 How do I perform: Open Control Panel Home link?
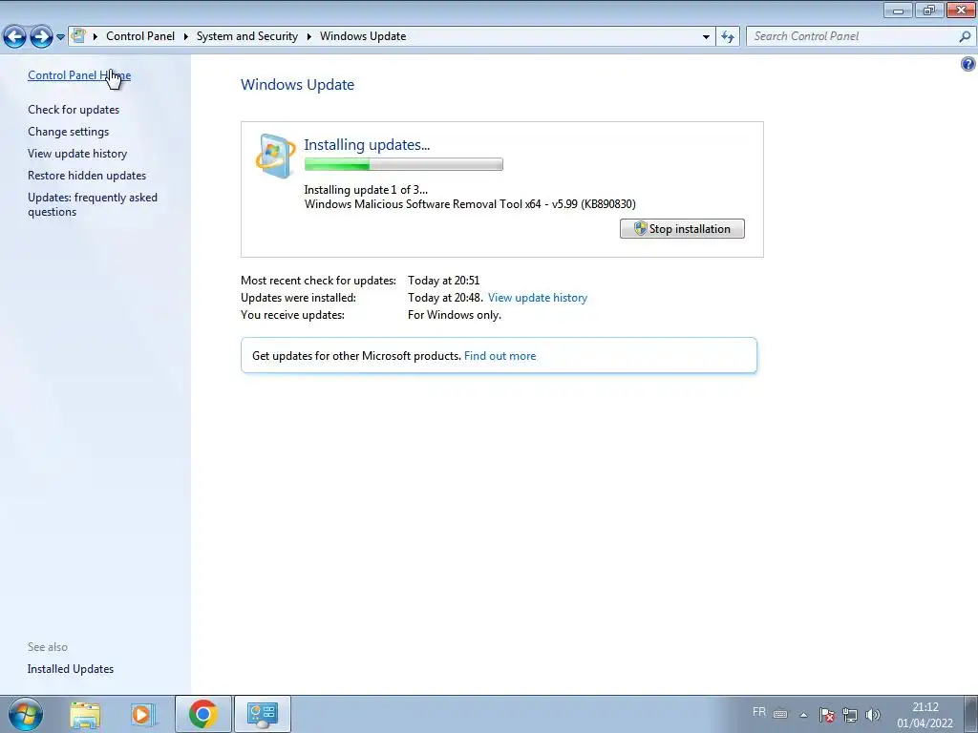pos(79,74)
